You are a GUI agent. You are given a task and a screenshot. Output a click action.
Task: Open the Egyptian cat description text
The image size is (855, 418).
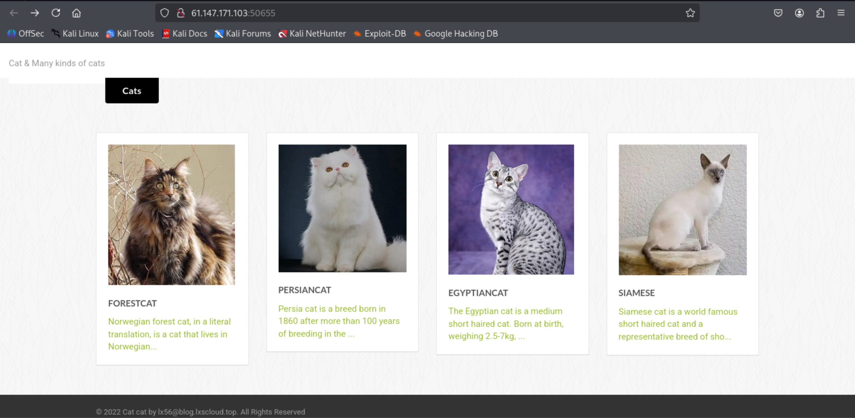(506, 323)
